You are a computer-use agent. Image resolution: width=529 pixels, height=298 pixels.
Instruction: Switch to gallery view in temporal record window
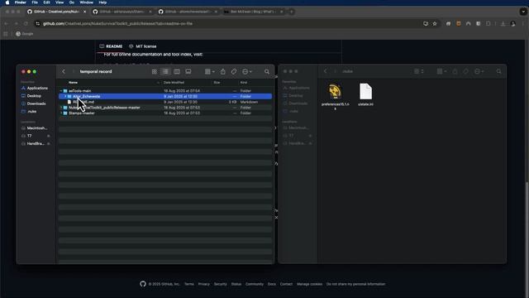pos(188,72)
